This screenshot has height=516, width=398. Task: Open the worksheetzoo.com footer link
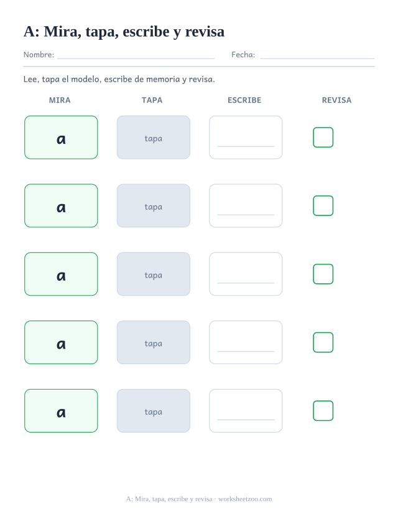[x=245, y=499]
